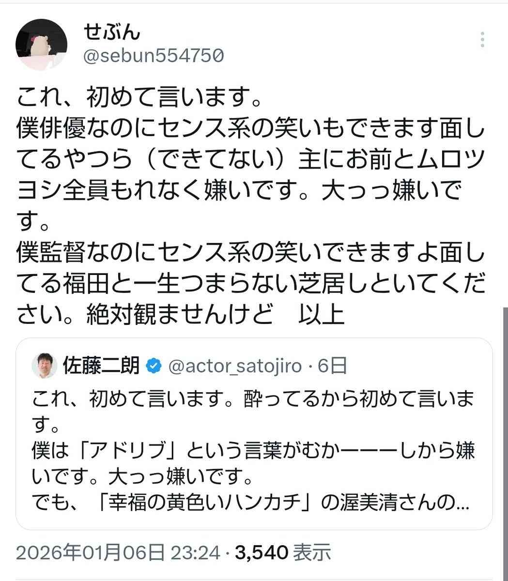Expand the truncated quote via trailing ellipsis

point(462,504)
